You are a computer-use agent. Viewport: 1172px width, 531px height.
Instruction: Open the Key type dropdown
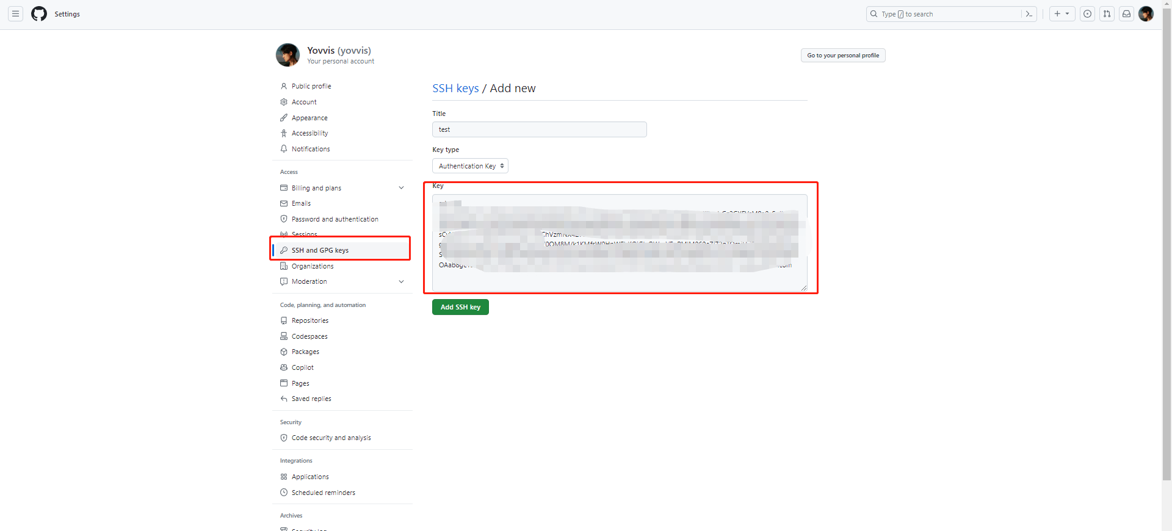coord(470,166)
